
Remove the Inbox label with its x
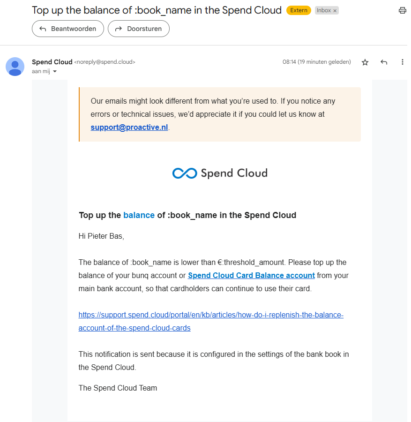coord(335,11)
